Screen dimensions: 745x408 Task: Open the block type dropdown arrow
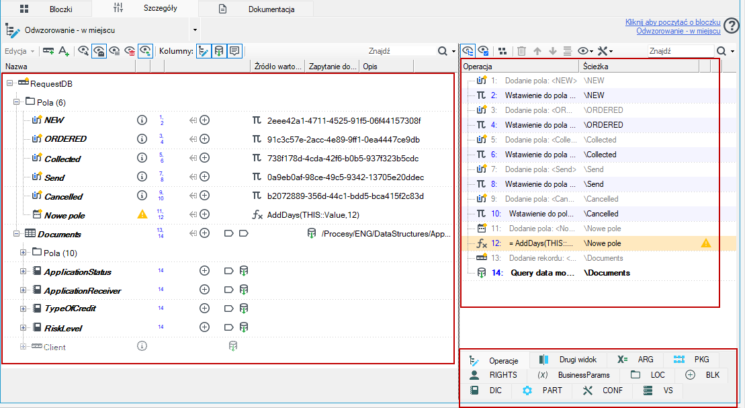195,30
